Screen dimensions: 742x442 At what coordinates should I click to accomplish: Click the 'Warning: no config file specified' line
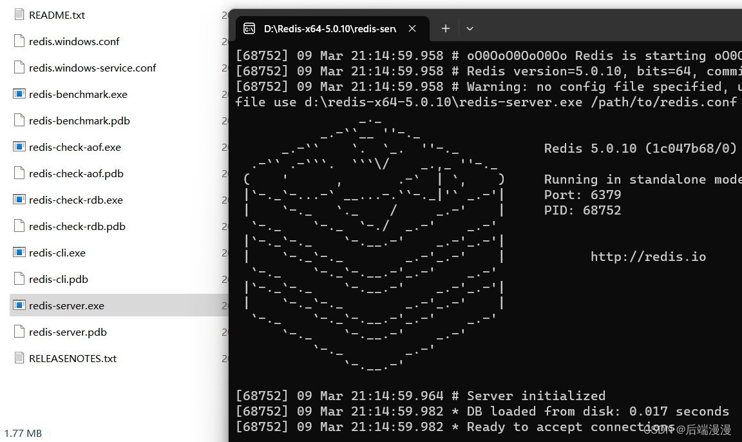(x=488, y=86)
